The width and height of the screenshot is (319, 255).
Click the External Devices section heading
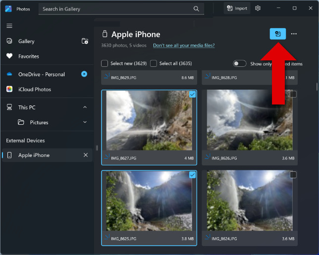click(25, 141)
